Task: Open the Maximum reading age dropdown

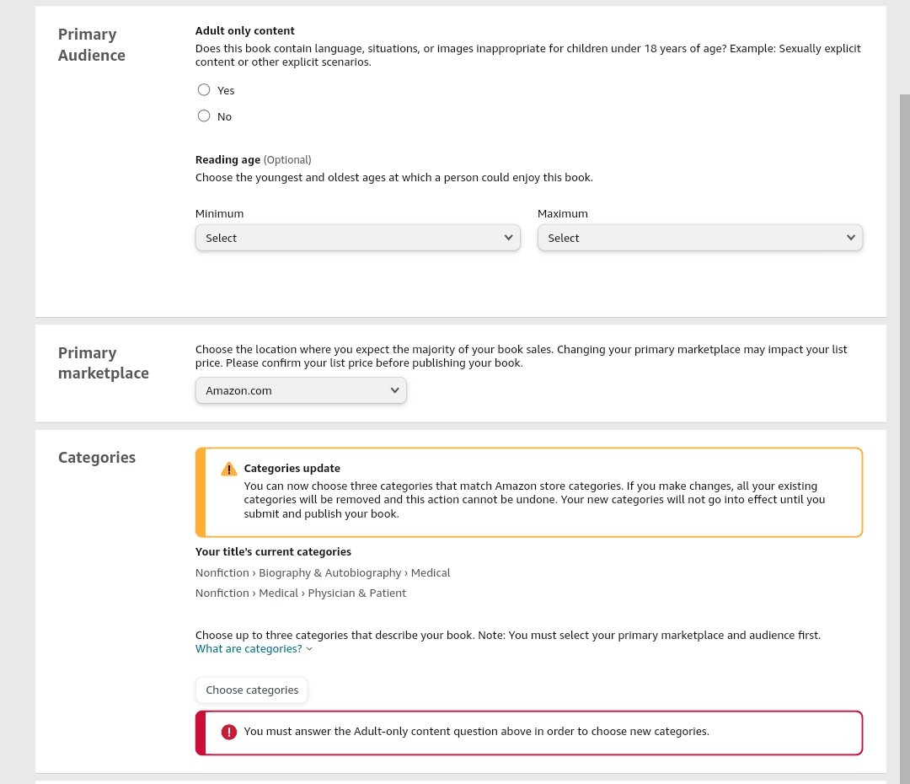Action: click(700, 238)
